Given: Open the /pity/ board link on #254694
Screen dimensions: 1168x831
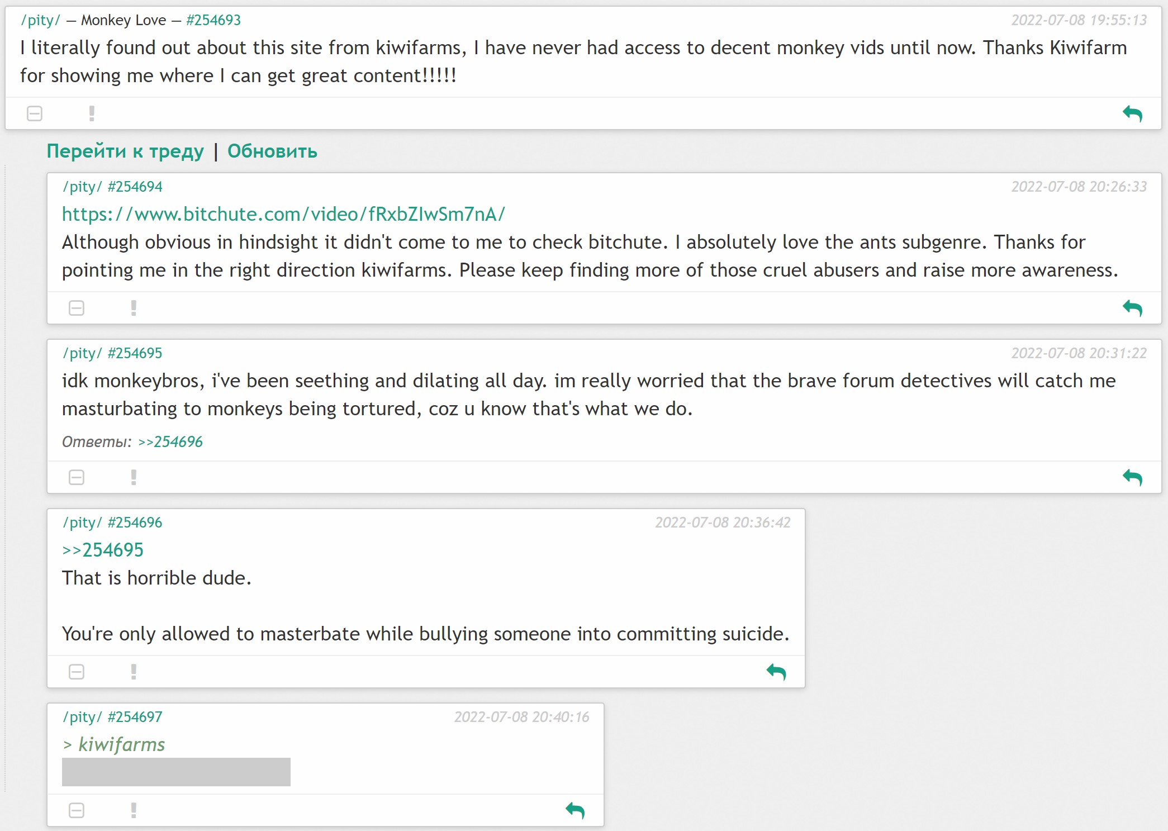Looking at the screenshot, I should coord(82,187).
